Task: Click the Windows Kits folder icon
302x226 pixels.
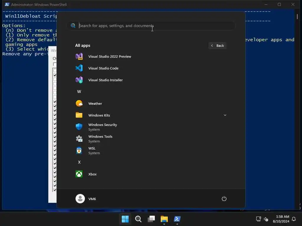Action: coord(79,115)
